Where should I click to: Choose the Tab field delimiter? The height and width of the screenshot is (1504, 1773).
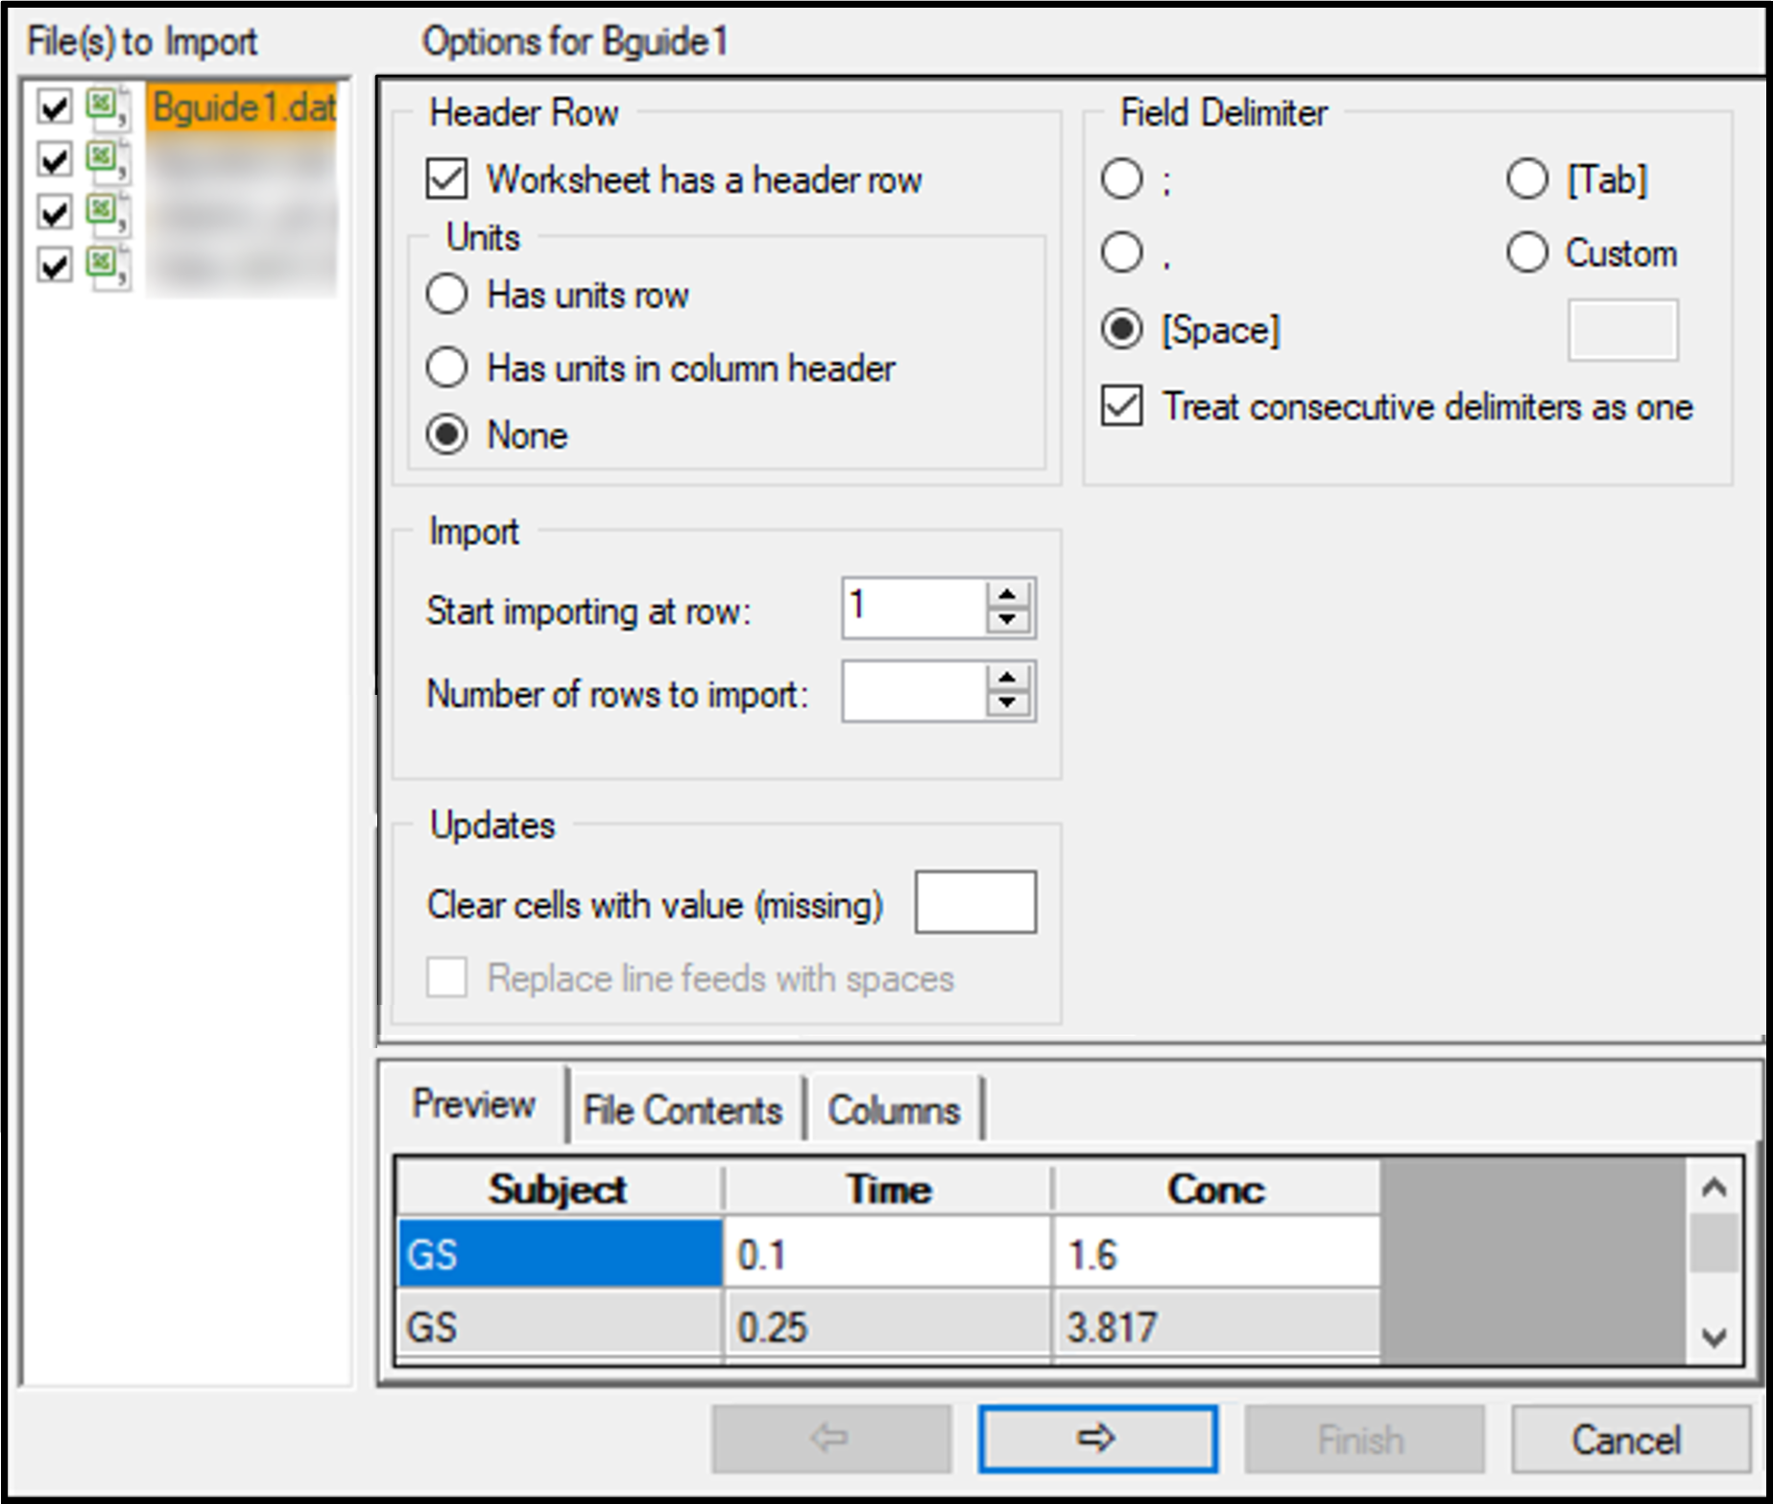tap(1526, 178)
